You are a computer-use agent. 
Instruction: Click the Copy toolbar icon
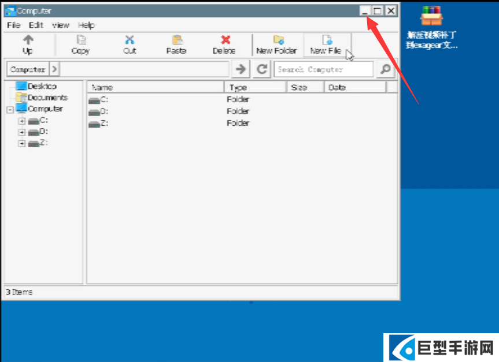(80, 40)
